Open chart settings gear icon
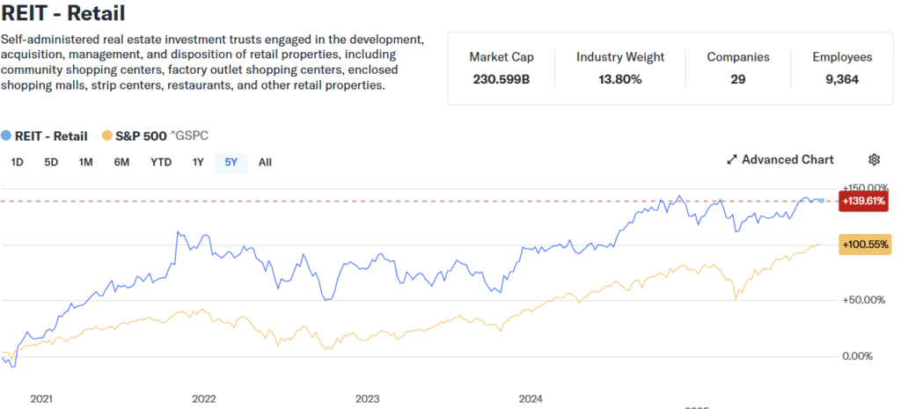 point(874,159)
